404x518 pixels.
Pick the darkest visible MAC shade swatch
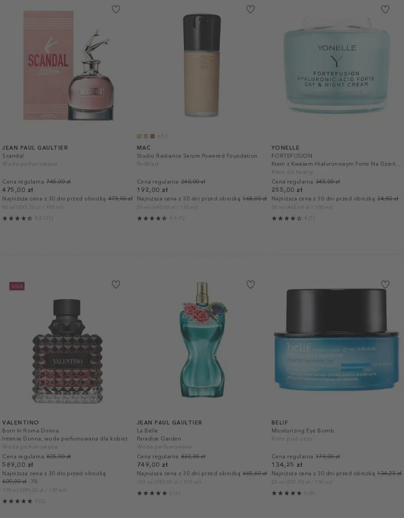coord(152,136)
